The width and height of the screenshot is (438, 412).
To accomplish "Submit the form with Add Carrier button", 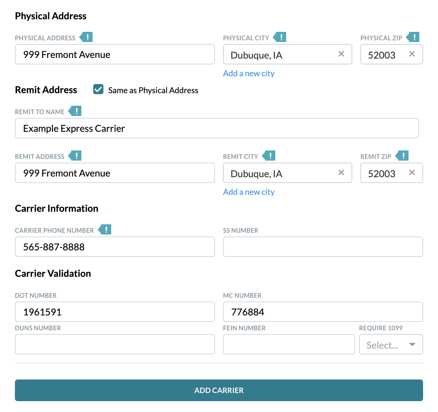I will (x=219, y=390).
